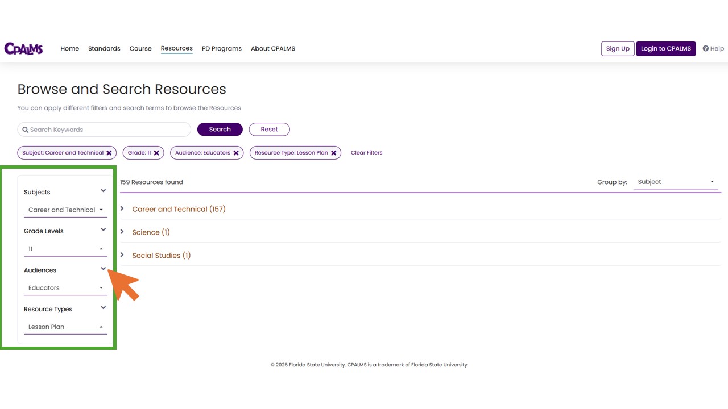Remove the Subject: Career and Technical filter chip
The image size is (728, 409).
click(x=109, y=152)
